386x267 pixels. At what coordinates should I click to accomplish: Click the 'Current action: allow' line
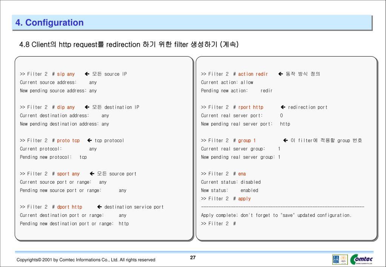[227, 83]
